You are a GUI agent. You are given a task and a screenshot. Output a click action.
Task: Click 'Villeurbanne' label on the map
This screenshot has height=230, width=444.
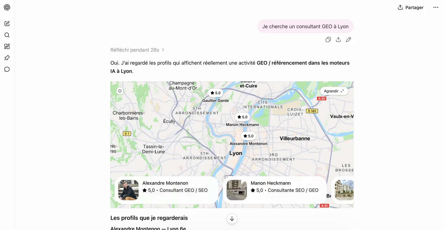(295, 138)
